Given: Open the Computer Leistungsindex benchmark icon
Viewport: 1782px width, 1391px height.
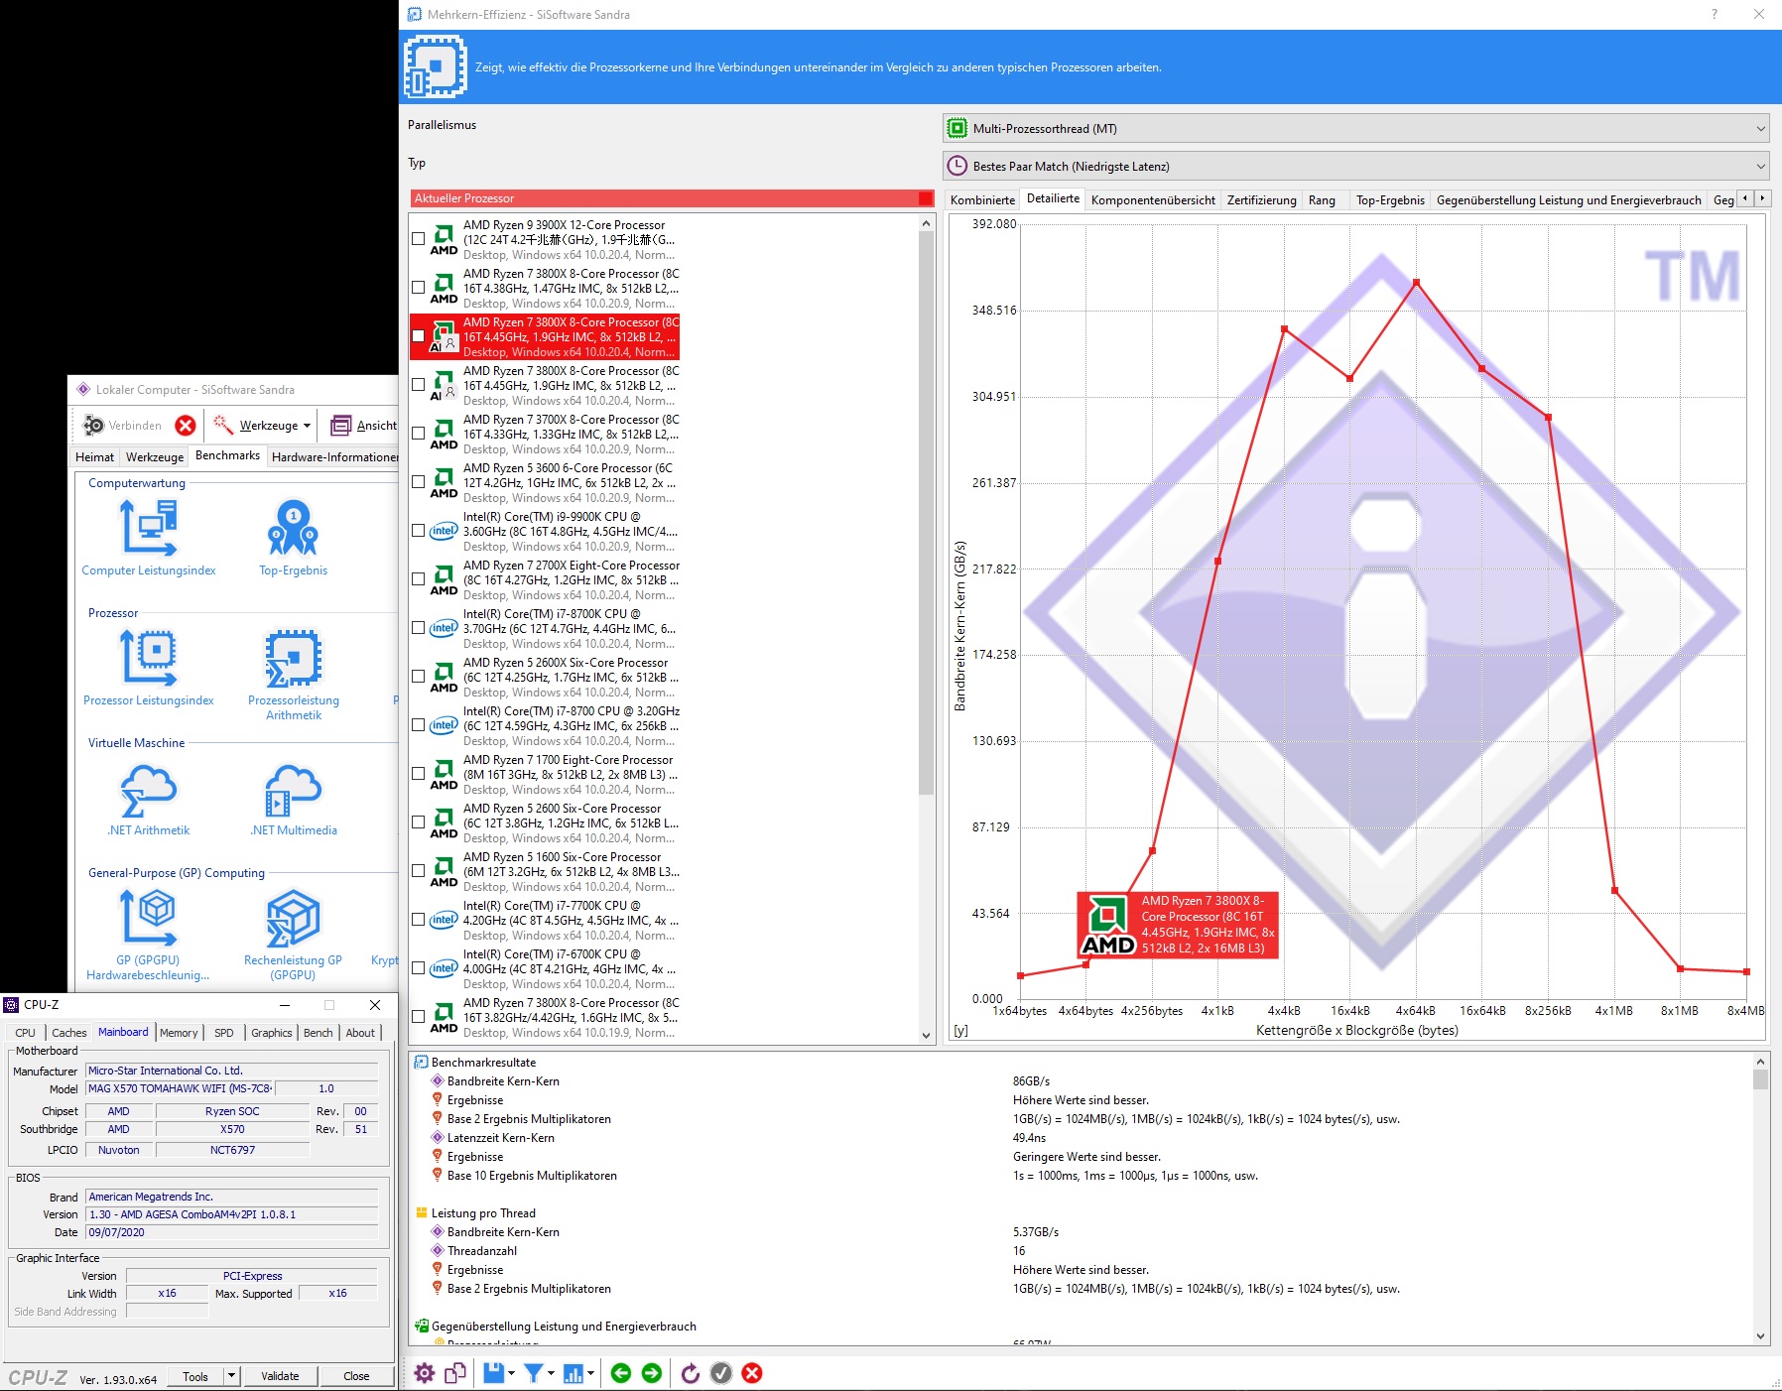Looking at the screenshot, I should (x=149, y=528).
